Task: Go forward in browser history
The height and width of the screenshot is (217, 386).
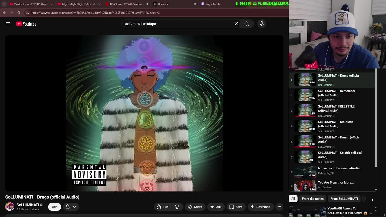Action: 11,13
